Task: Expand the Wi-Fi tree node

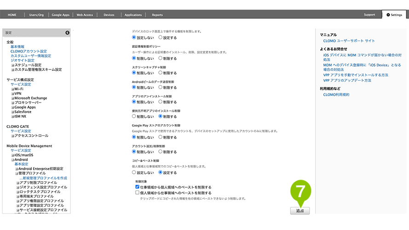Action: 12,89
